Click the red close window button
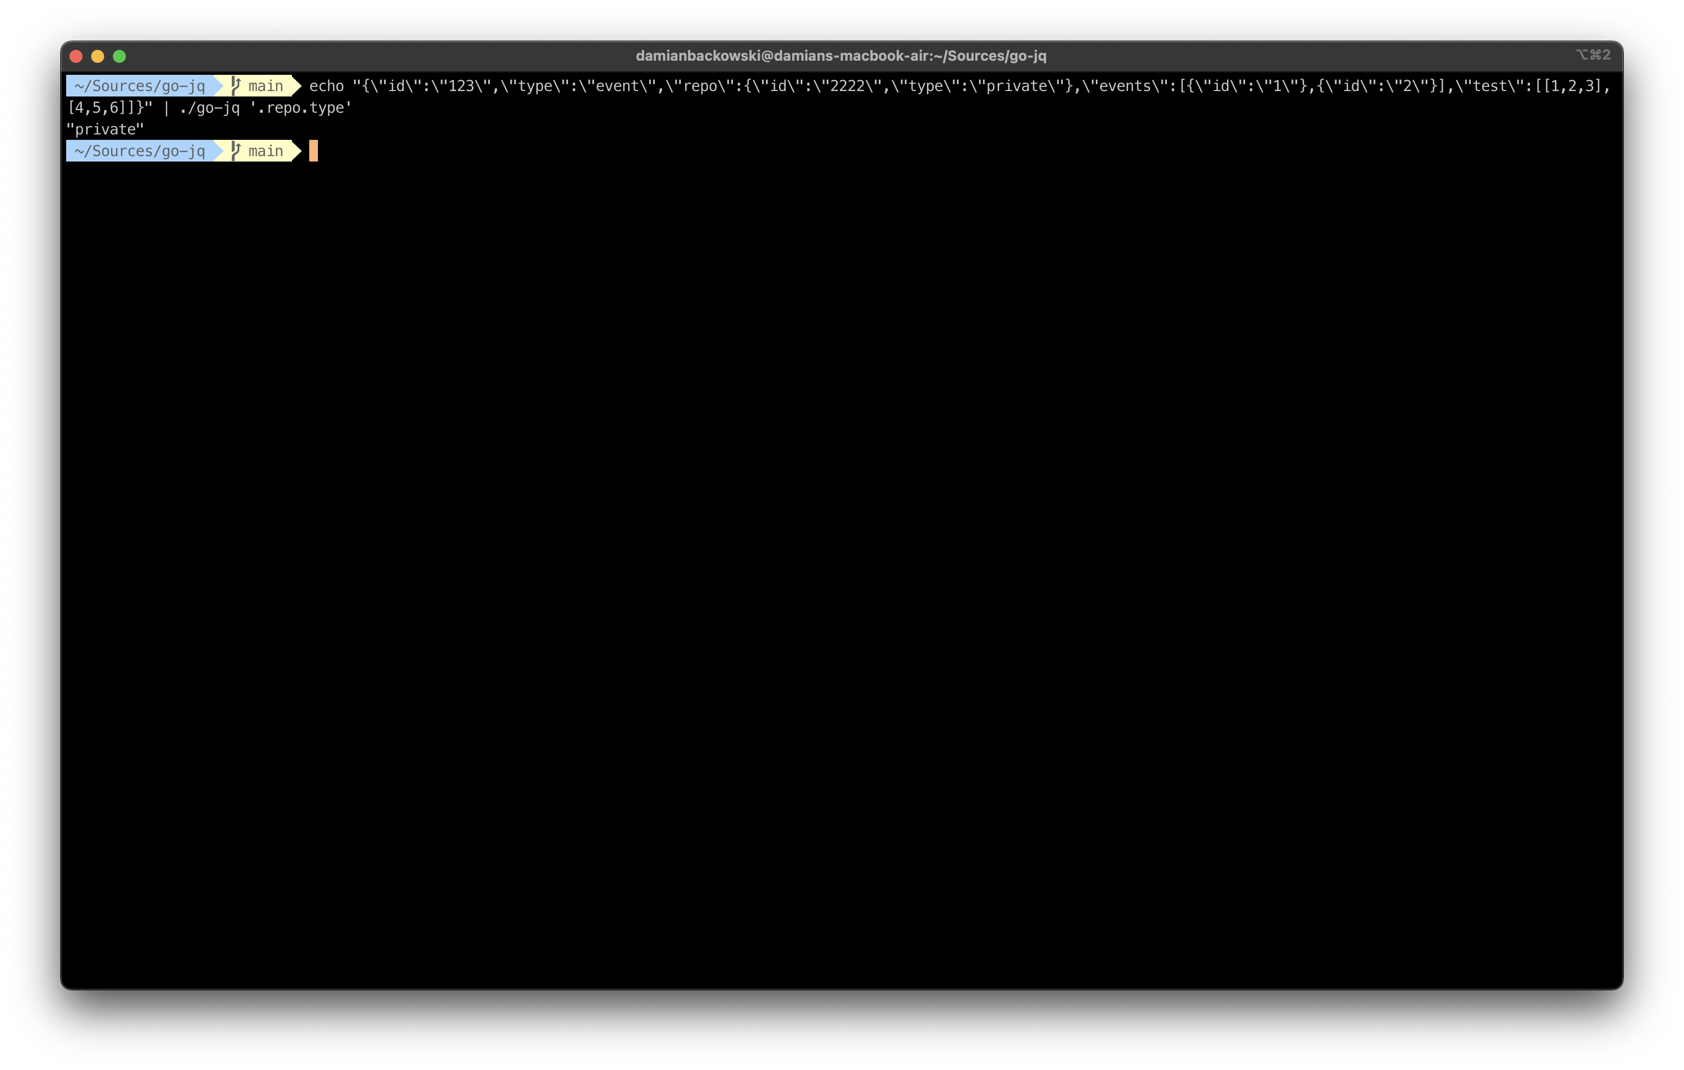Viewport: 1684px width, 1070px height. 76,56
